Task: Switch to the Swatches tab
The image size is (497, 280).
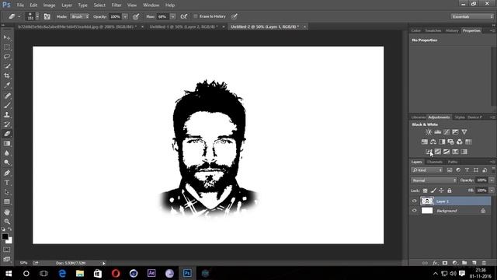Action: [433, 31]
